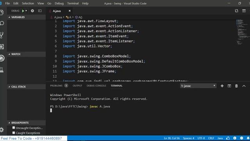
Task: Collapse the WATCH section
Action: pos(26,54)
